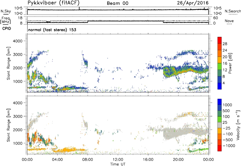Screen dimensions: 241x166
Task: Click the '500' tick on Velocity colorbar
Action: (x=226, y=111)
